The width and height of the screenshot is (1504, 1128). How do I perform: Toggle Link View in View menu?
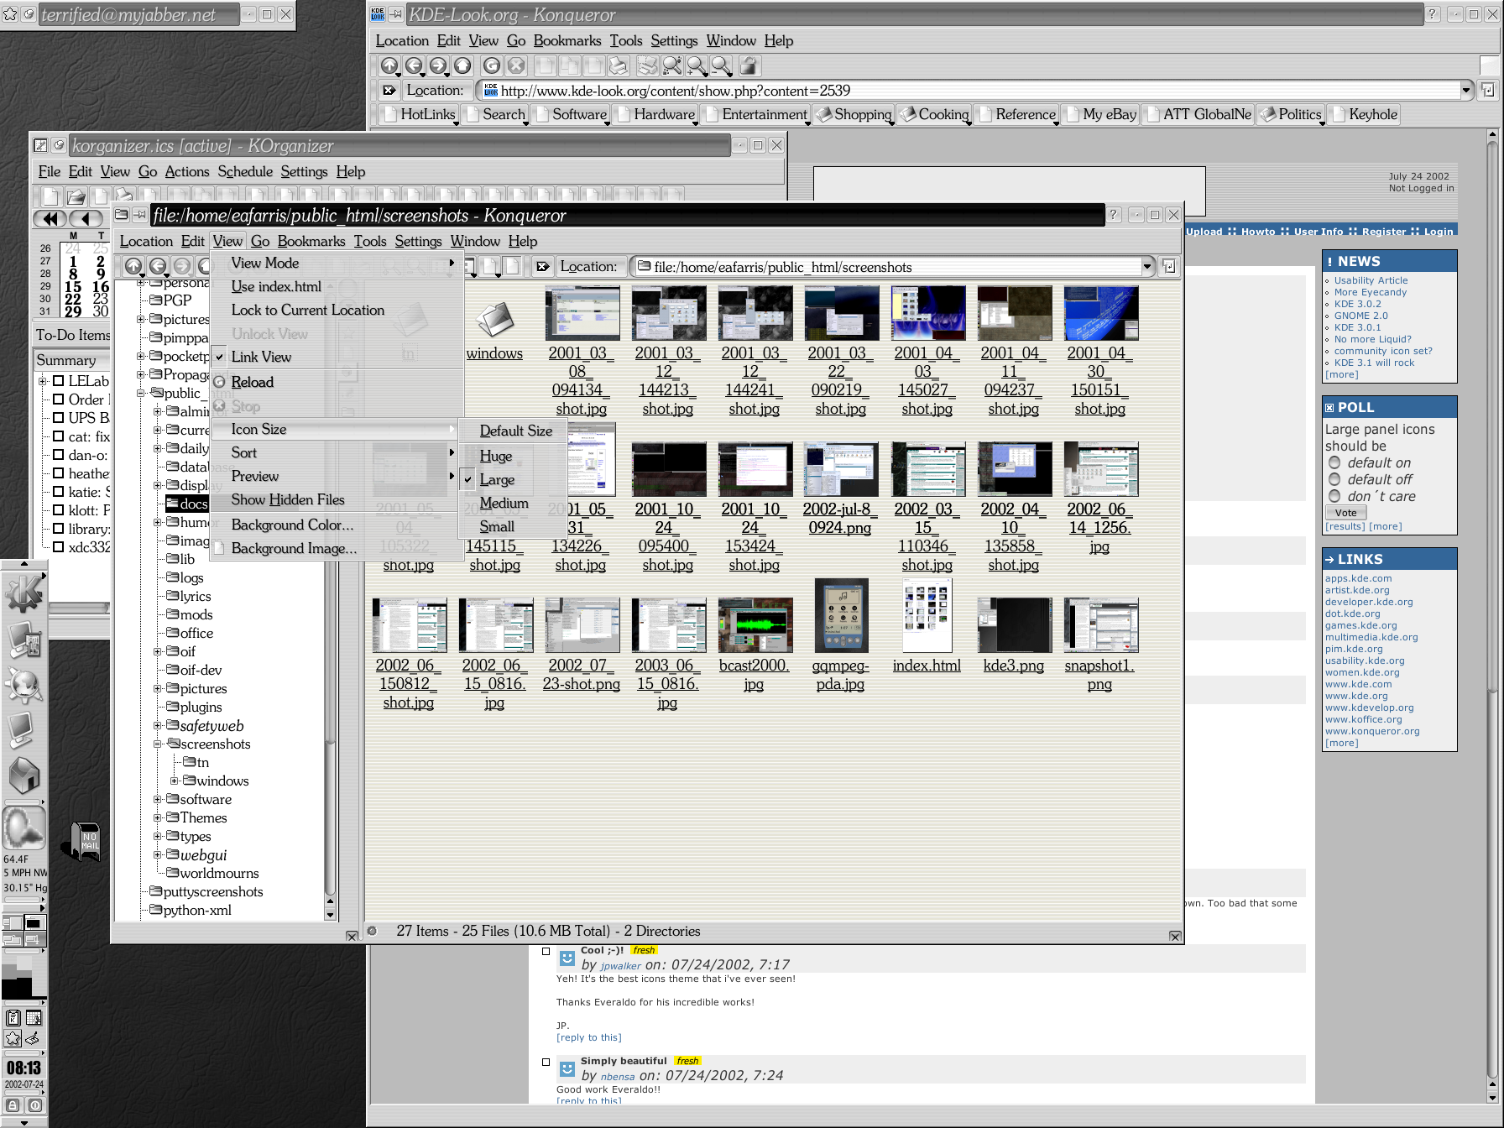(337, 357)
